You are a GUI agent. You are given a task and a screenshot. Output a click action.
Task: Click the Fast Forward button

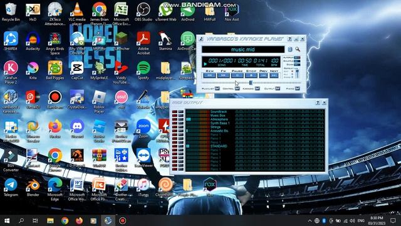coord(224,75)
